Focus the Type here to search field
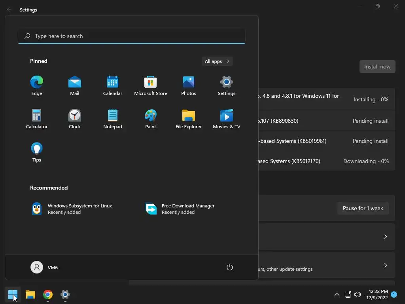The width and height of the screenshot is (405, 304). (132, 36)
